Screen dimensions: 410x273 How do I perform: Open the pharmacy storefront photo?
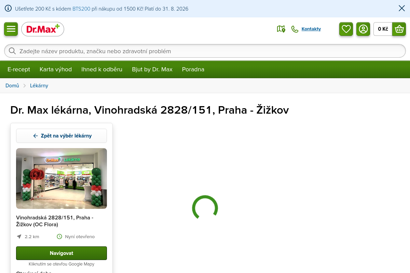coord(61,178)
